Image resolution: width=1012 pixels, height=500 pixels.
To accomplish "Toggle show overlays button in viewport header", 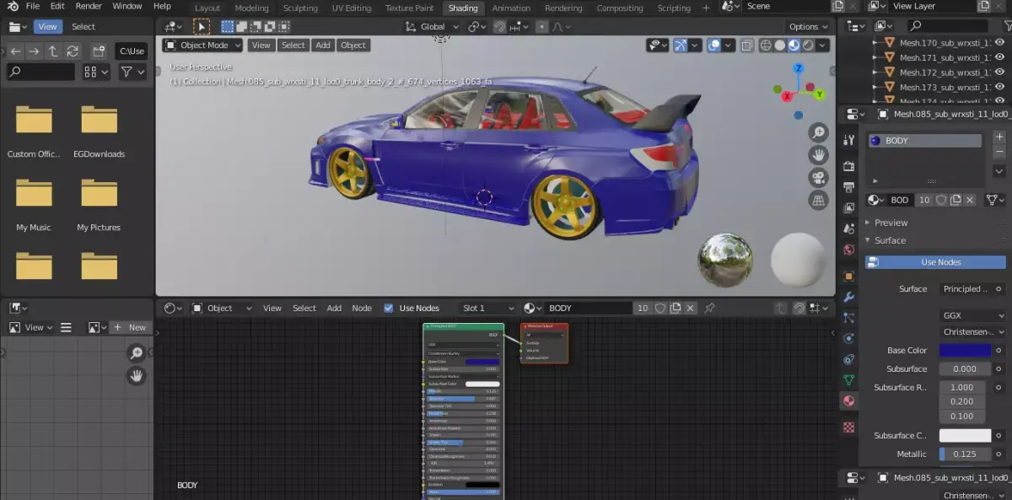I will click(x=714, y=46).
